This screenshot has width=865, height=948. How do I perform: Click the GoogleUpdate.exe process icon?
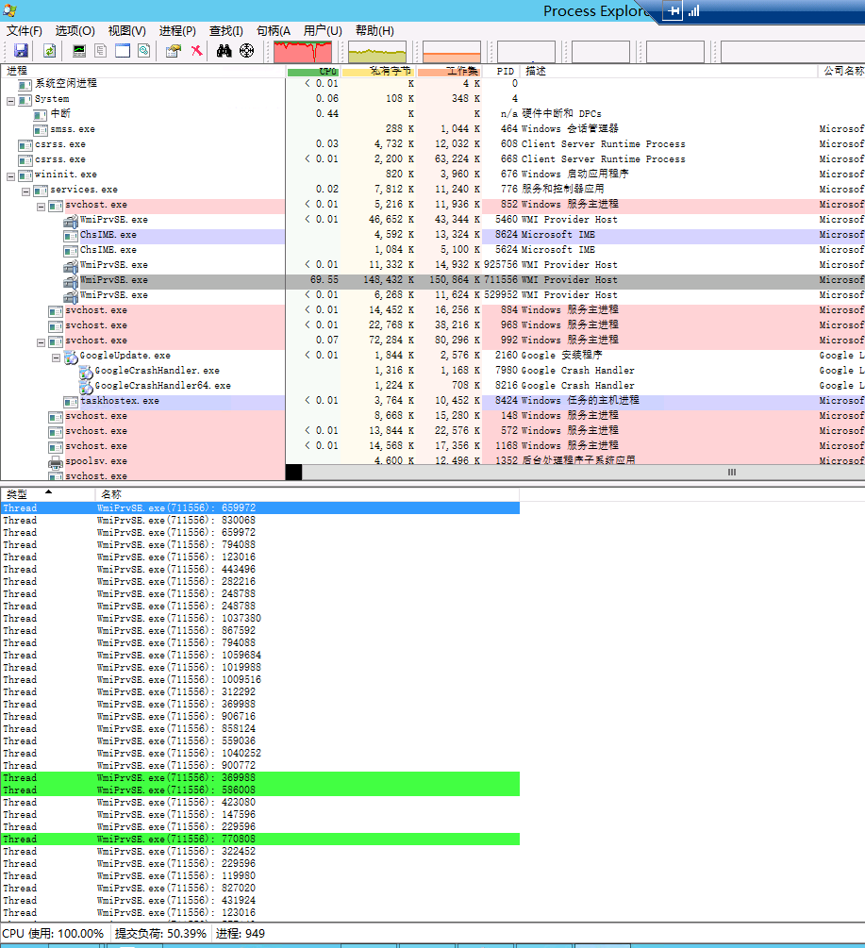[71, 357]
